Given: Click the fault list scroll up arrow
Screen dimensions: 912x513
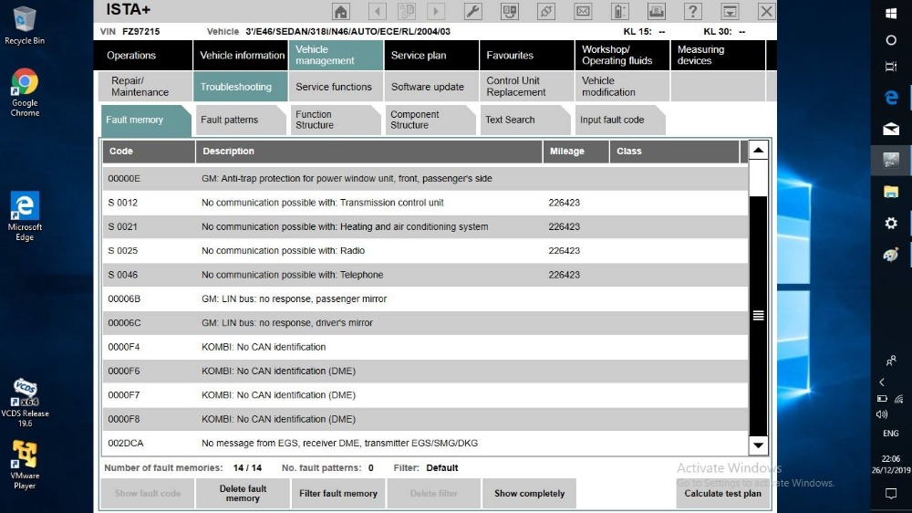Looking at the screenshot, I should pos(758,151).
